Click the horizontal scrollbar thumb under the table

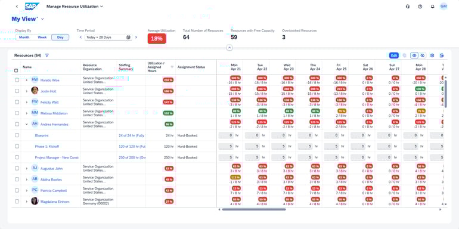click(254, 209)
